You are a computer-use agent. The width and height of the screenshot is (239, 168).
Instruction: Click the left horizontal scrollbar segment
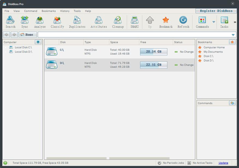pyautogui.click(x=76, y=158)
